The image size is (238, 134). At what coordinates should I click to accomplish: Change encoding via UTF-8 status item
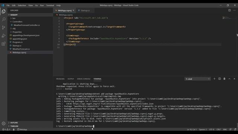point(212,130)
